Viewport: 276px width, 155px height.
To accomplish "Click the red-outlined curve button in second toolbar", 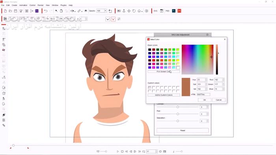I will click(113, 19).
